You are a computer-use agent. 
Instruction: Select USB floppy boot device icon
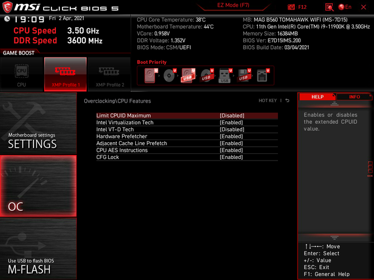tap(244, 75)
